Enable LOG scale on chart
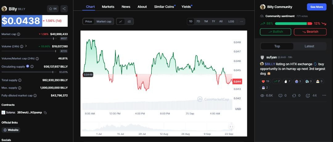This screenshot has width=333, height=142. 231,22
